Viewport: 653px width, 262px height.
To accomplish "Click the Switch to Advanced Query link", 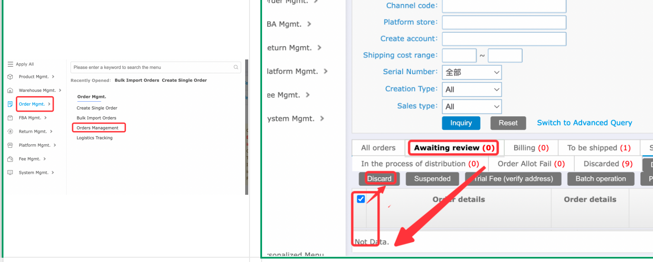I will click(584, 123).
